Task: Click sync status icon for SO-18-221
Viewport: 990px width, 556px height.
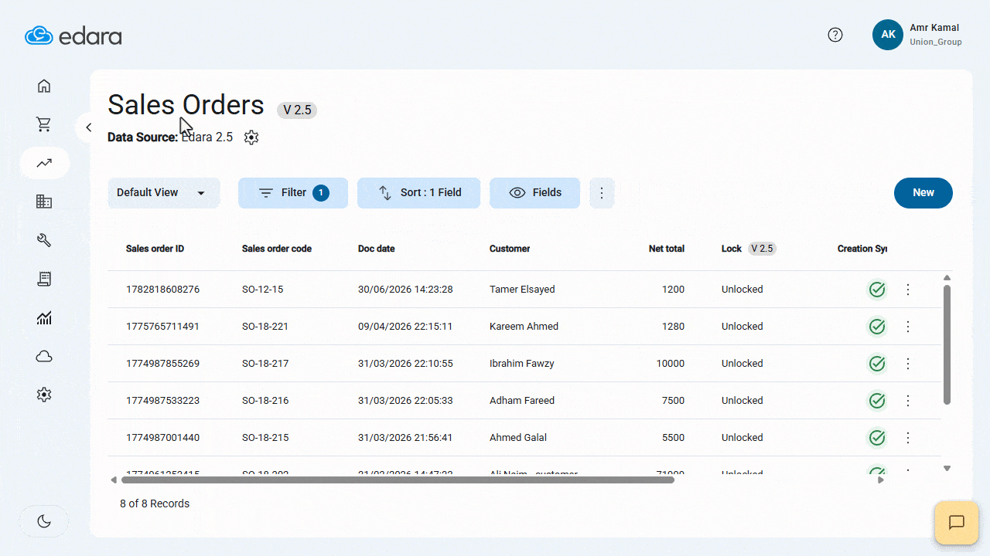Action: (876, 327)
